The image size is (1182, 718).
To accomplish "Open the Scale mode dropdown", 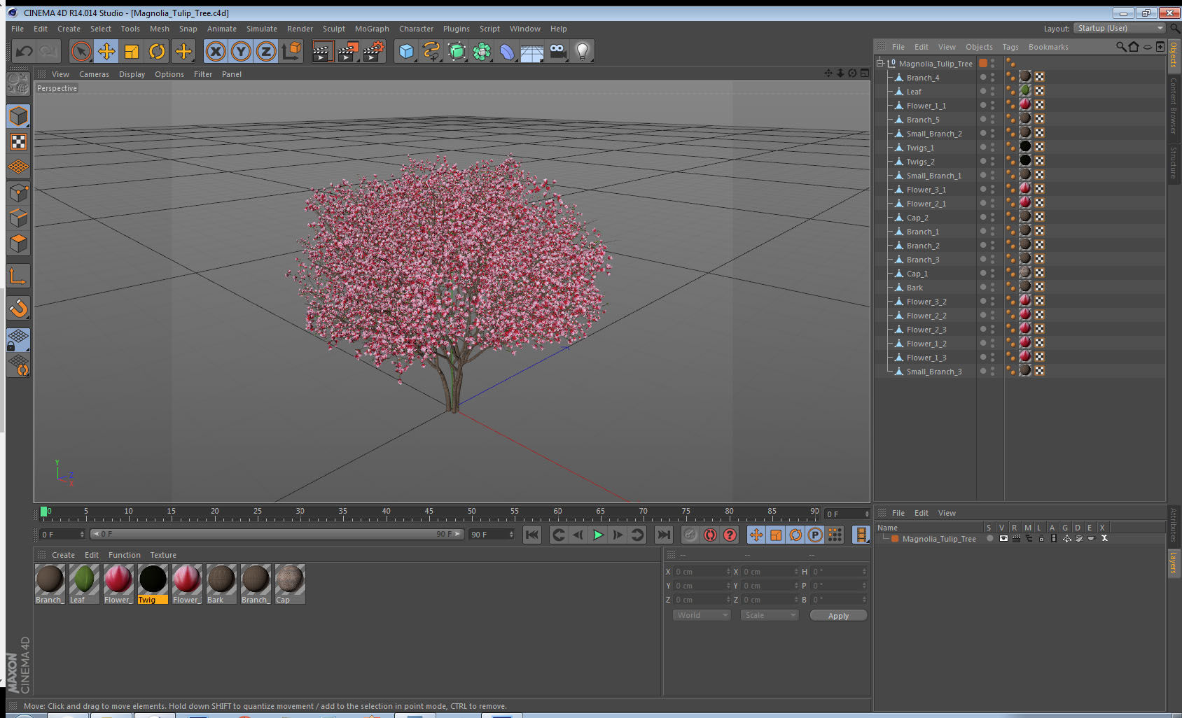I will 769,615.
